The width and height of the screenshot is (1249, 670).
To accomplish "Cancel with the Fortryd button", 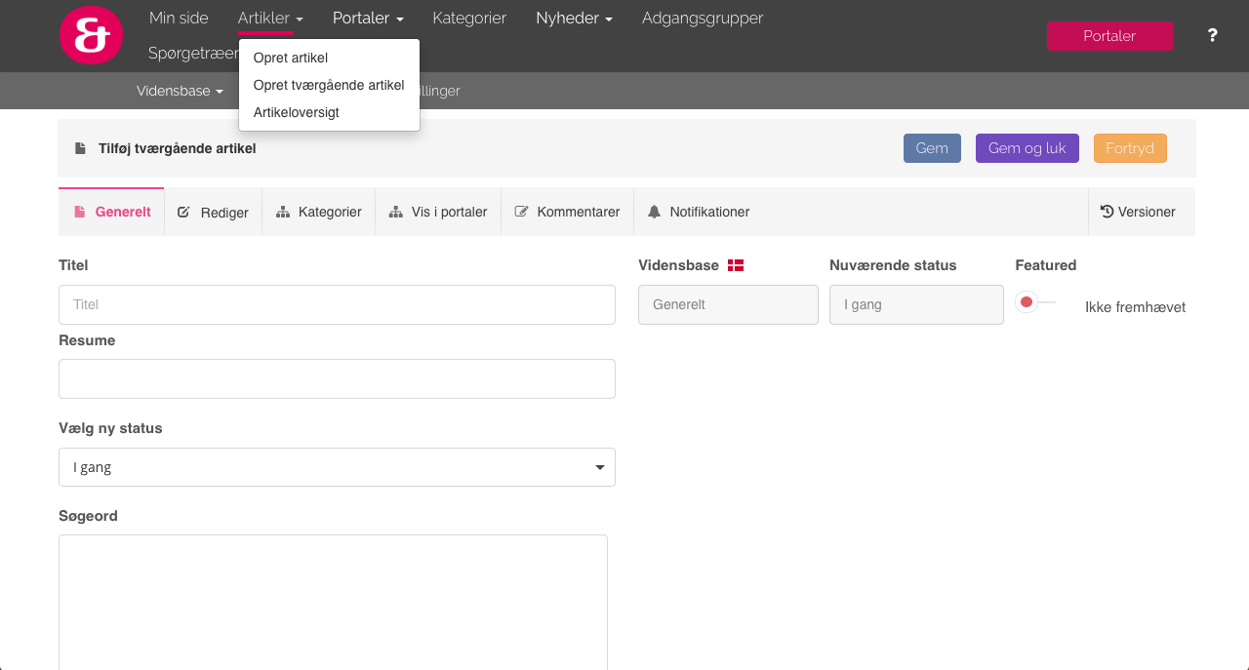I will click(x=1129, y=148).
